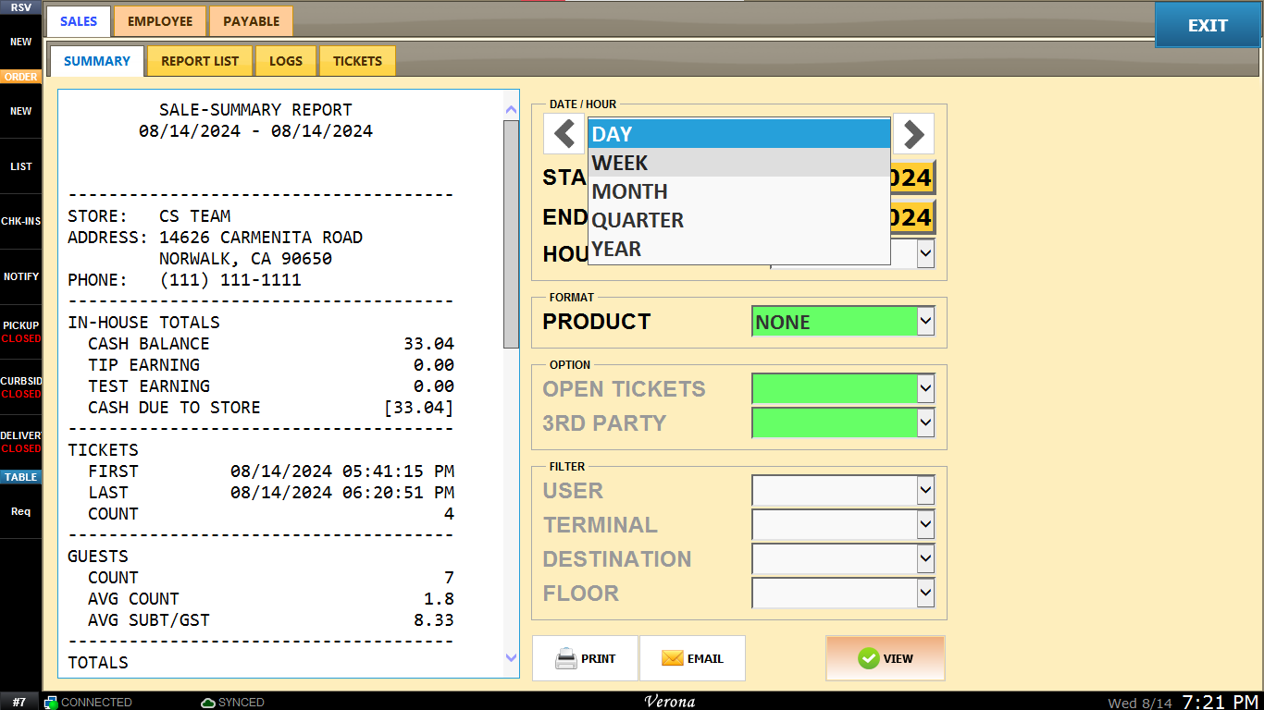
Task: Click the report scroll-up arrow
Action: point(511,109)
